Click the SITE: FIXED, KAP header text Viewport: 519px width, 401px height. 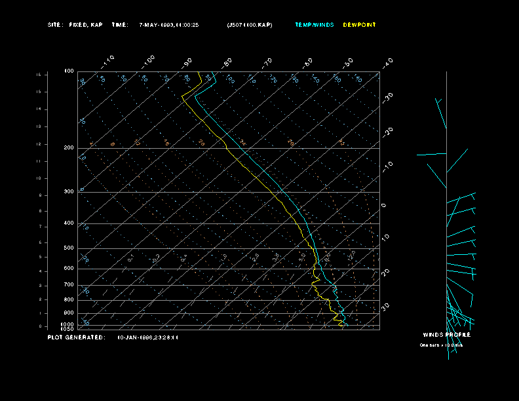pos(75,25)
